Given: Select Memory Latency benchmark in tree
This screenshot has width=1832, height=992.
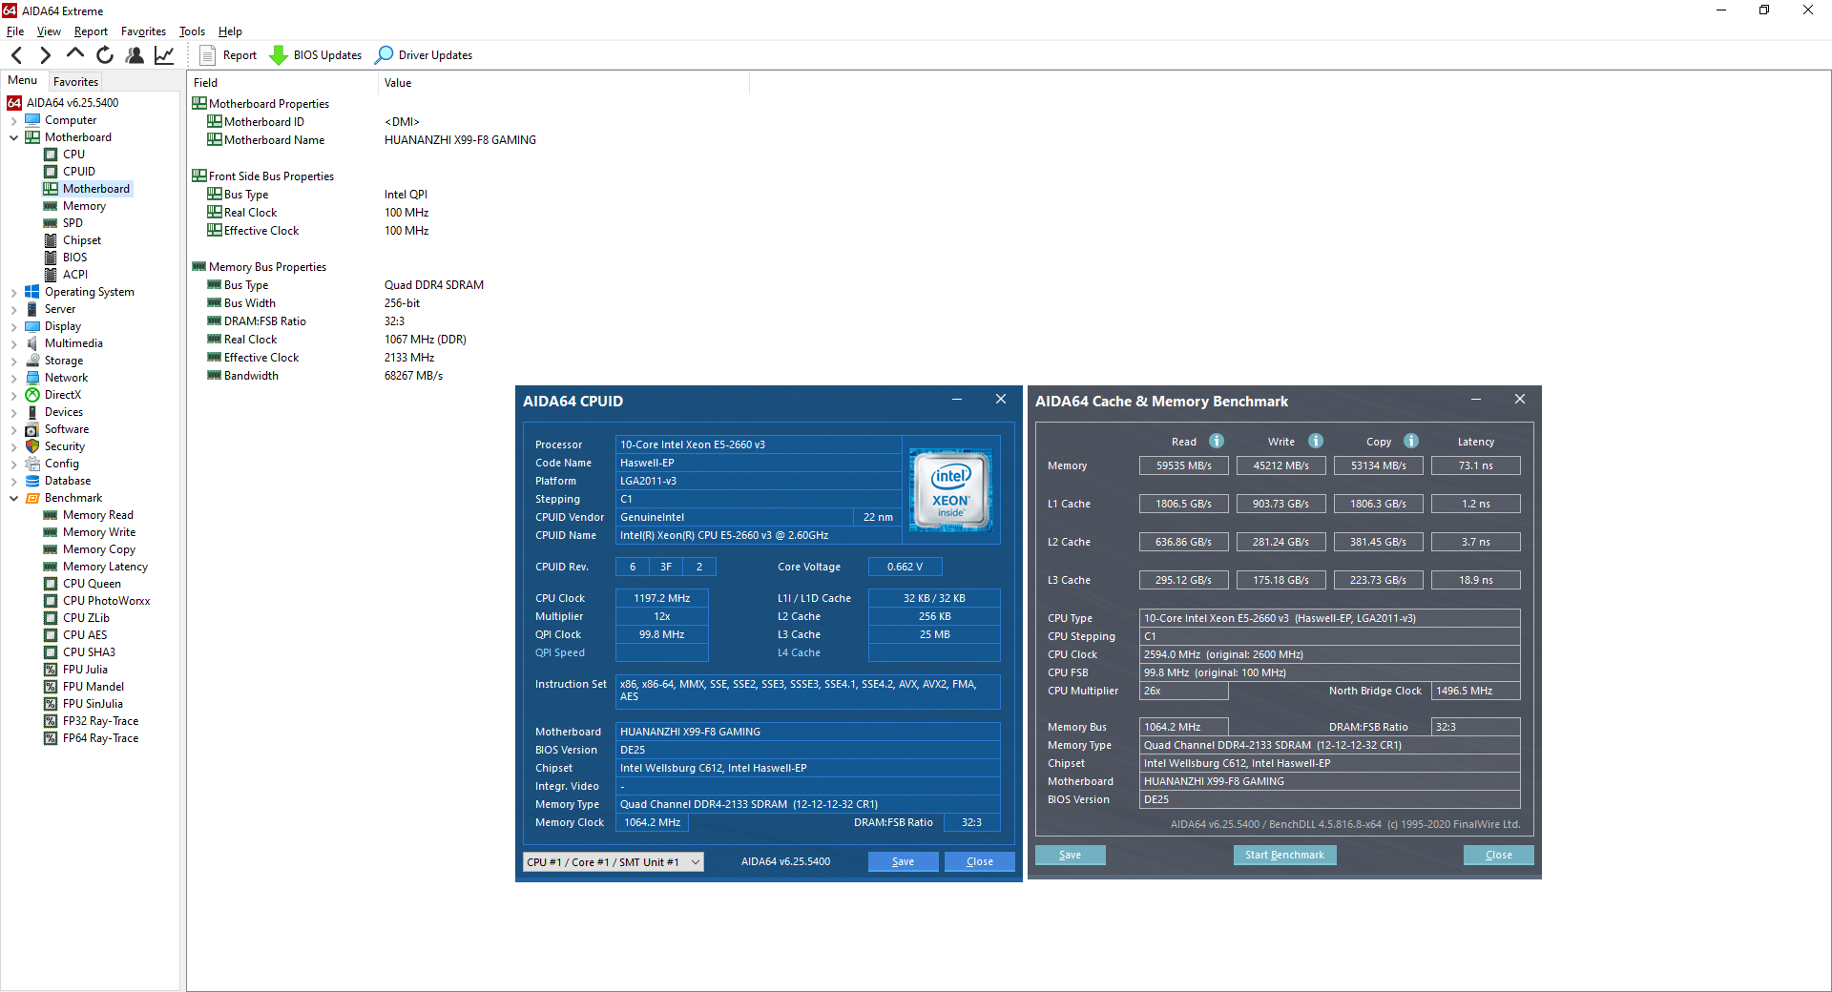Looking at the screenshot, I should 105,567.
